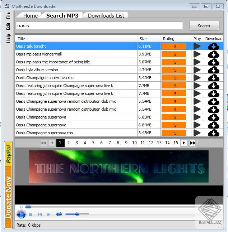228x232 pixels.
Task: Play the song Oasis talk tonight
Action: 197,46
